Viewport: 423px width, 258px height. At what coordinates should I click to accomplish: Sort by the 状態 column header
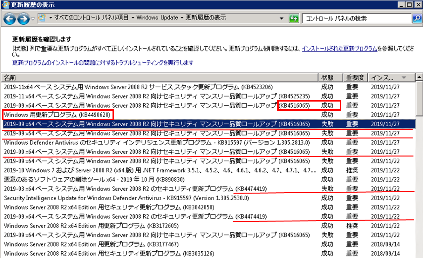331,78
